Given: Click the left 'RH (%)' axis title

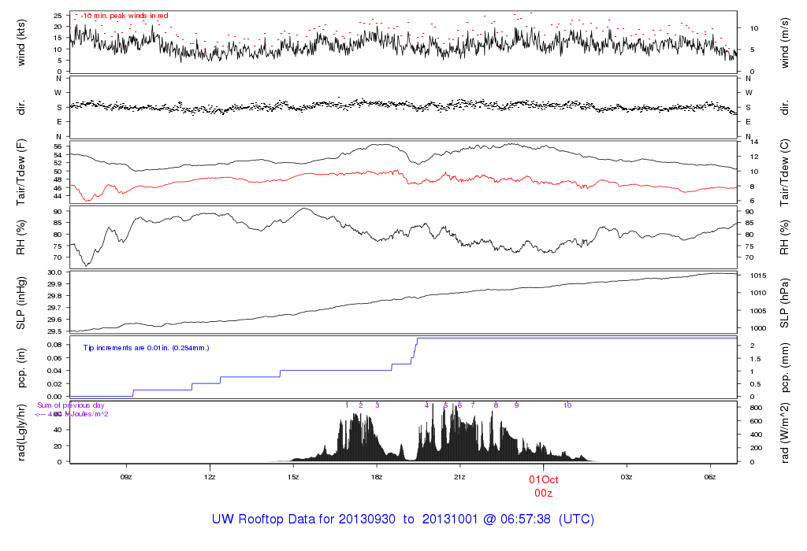Looking at the screenshot, I should point(21,238).
